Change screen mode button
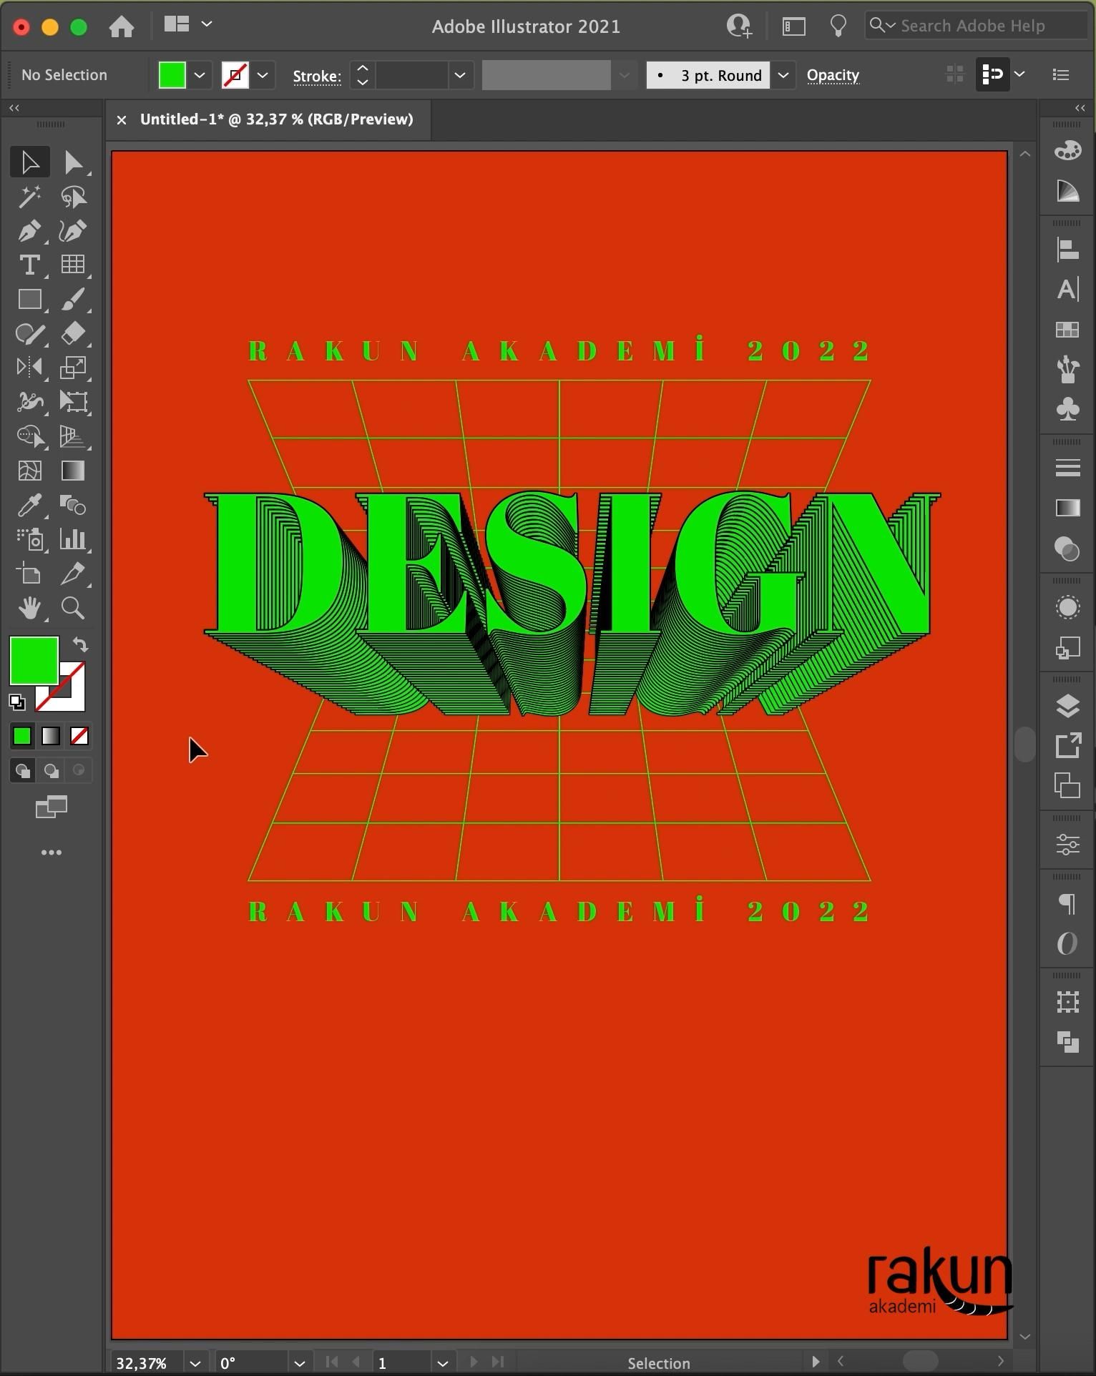The width and height of the screenshot is (1096, 1376). pyautogui.click(x=51, y=807)
